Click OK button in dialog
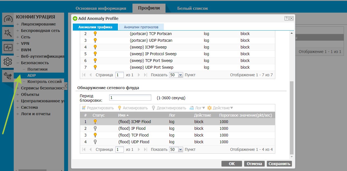This screenshot has width=347, height=171. [x=232, y=164]
